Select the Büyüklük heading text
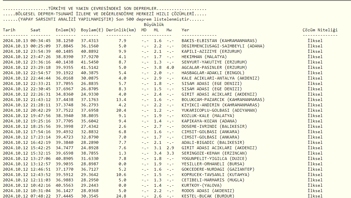 pos(154,25)
